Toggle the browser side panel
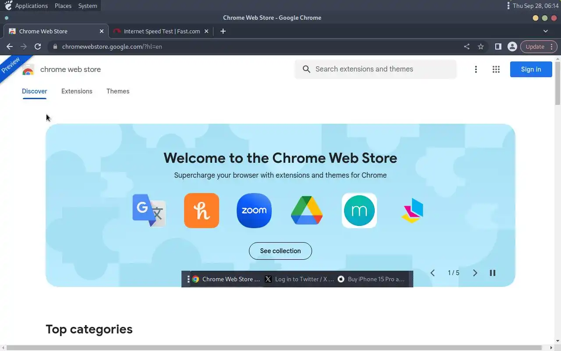Viewport: 561px width, 351px height. click(x=498, y=47)
